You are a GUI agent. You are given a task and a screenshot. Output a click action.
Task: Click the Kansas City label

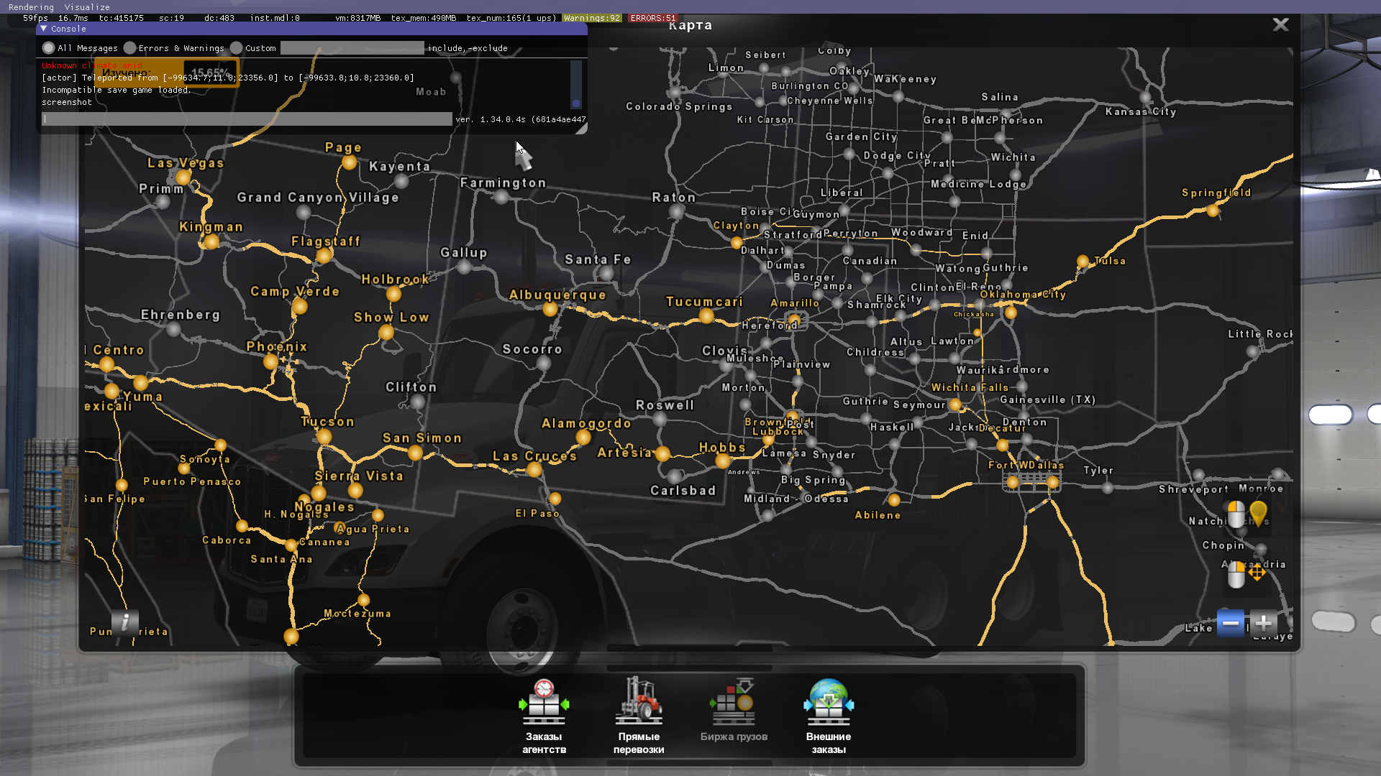1141,111
